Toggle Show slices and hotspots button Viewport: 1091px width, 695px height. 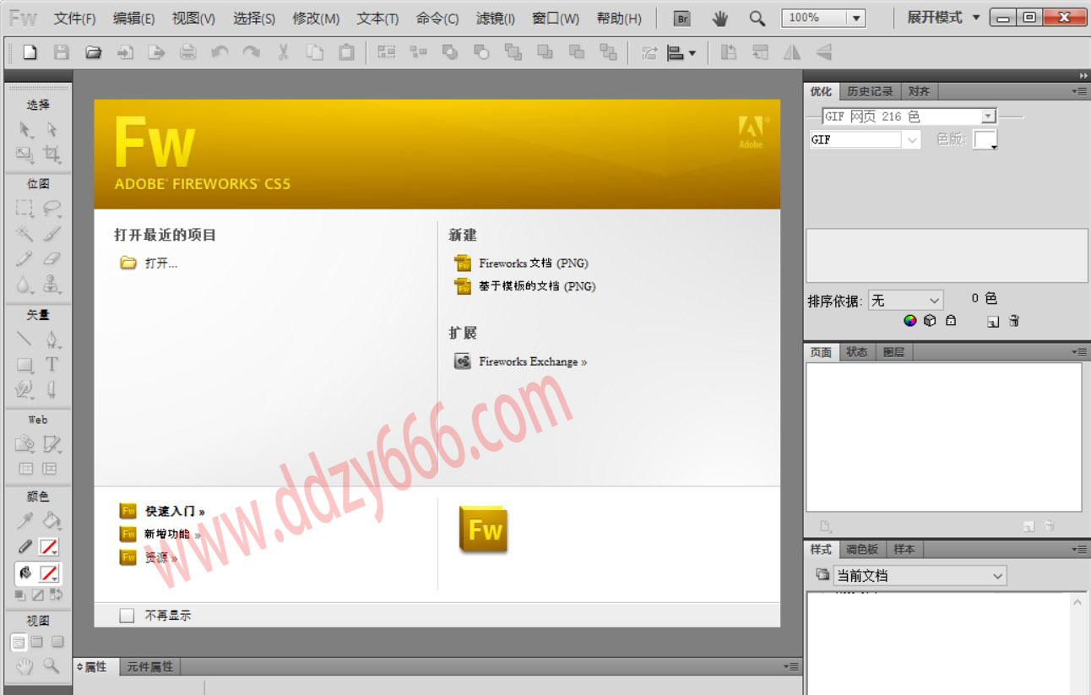[x=50, y=469]
